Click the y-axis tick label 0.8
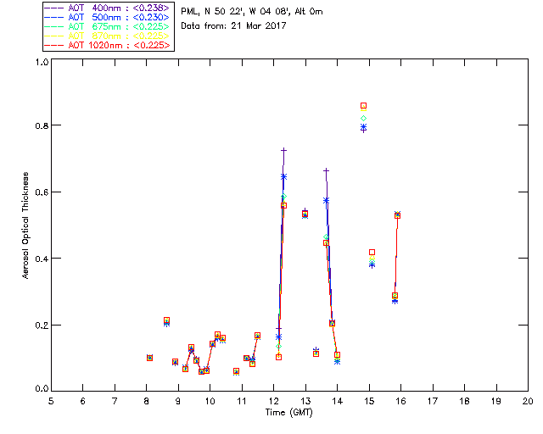 (x=42, y=125)
